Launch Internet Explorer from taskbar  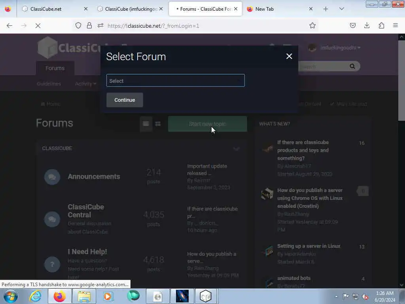(35, 296)
